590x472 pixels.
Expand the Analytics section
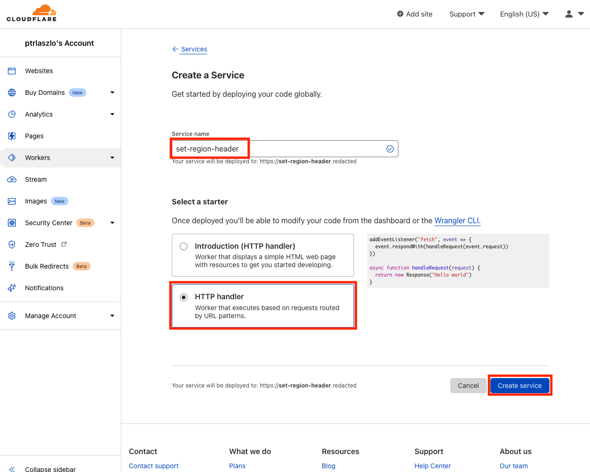coord(112,114)
